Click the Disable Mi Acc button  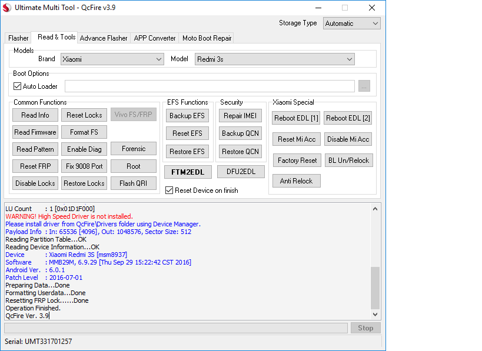(x=348, y=139)
